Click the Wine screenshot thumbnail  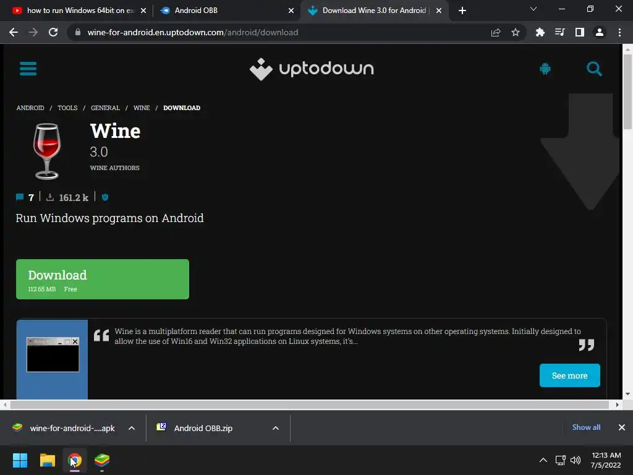[52, 359]
